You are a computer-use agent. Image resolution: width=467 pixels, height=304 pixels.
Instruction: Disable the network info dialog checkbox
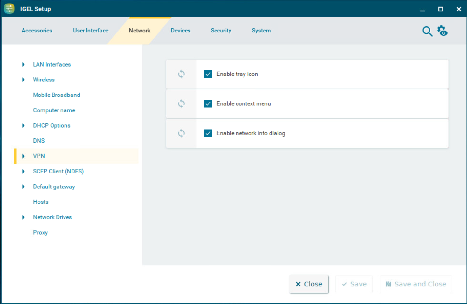[208, 133]
